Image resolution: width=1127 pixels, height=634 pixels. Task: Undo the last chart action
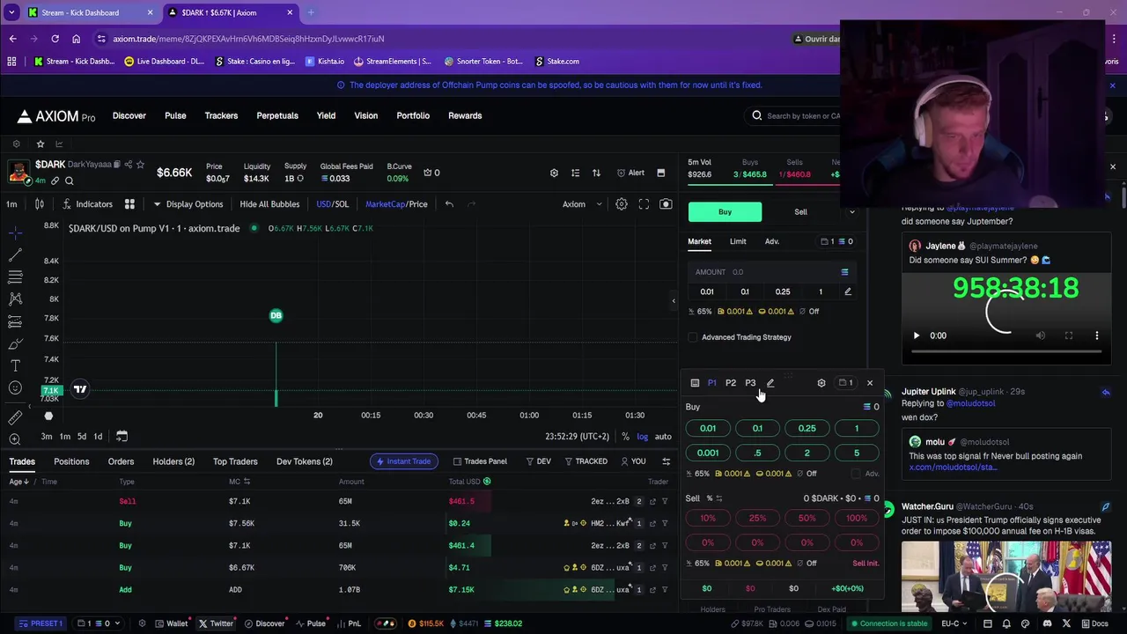tap(449, 204)
